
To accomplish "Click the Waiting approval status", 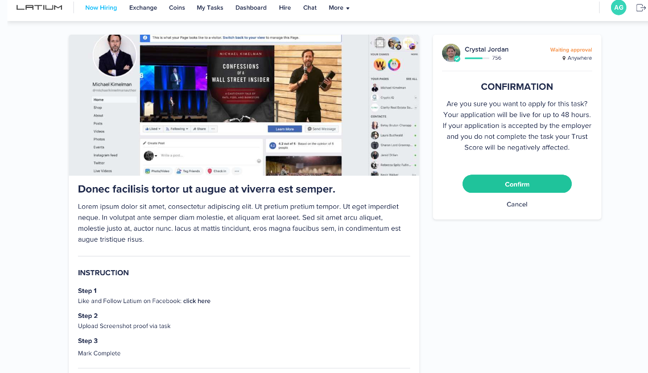I will 571,49.
